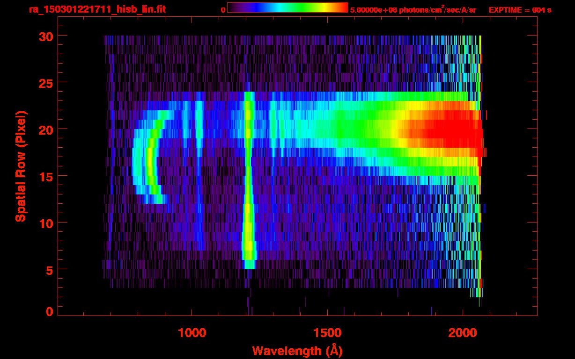Click the 5.00000e+06 photons/cm²/sec/A/sr label
The image size is (575, 359).
point(413,9)
